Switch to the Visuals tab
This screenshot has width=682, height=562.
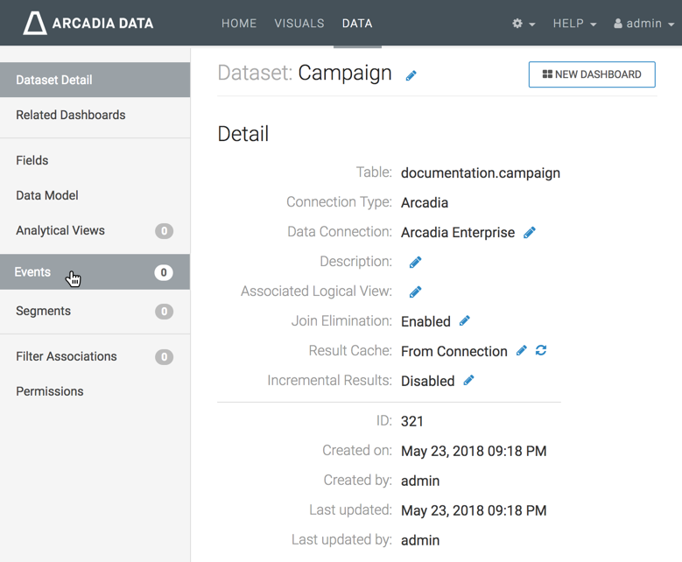(x=299, y=24)
